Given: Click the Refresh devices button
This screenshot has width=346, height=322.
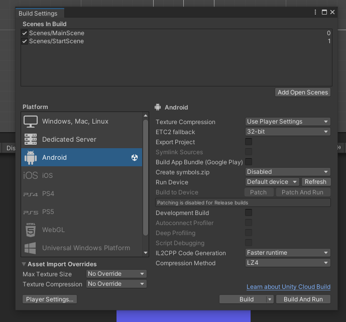Looking at the screenshot, I should click(x=316, y=182).
